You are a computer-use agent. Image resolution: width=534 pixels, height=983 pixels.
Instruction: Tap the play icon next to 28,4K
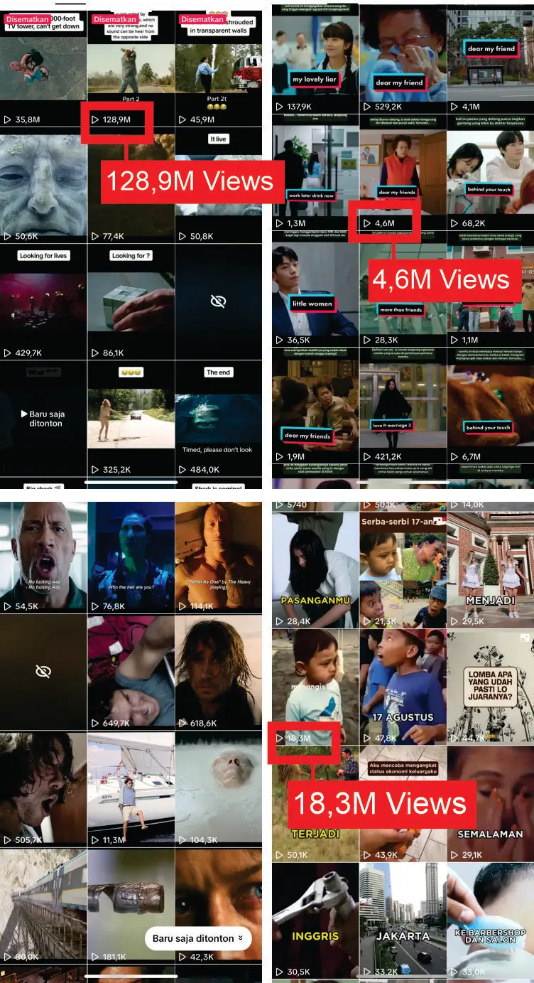click(279, 621)
